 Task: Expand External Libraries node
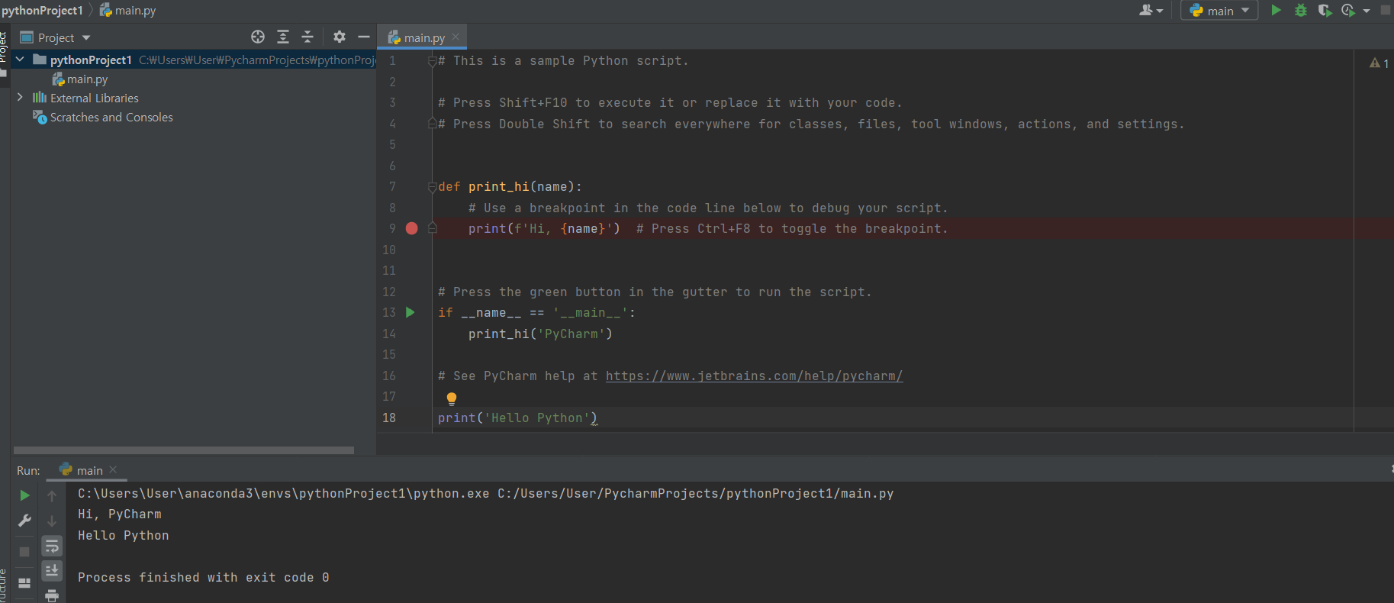(20, 98)
